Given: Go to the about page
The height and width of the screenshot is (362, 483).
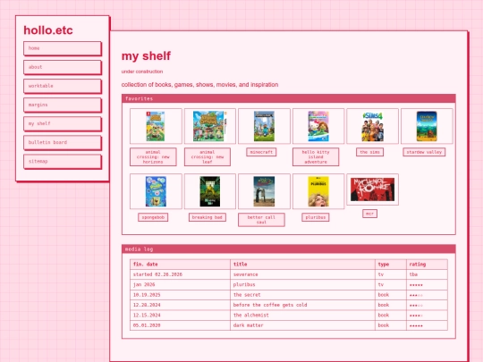Looking at the screenshot, I should pos(63,67).
